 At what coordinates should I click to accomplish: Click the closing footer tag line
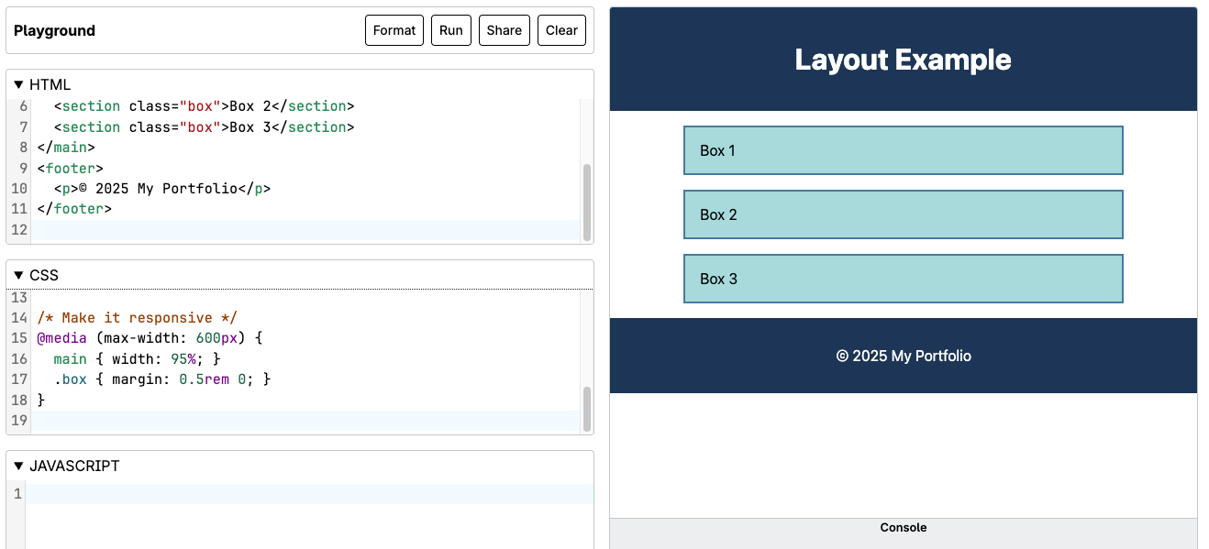[74, 209]
